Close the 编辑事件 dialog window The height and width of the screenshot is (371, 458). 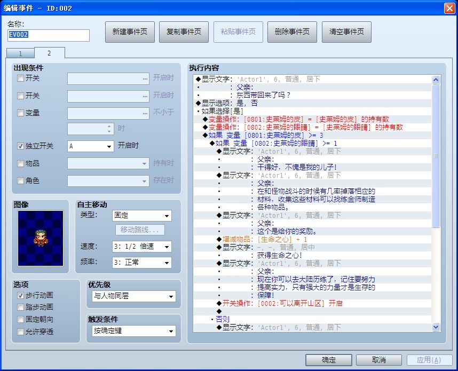pyautogui.click(x=449, y=8)
